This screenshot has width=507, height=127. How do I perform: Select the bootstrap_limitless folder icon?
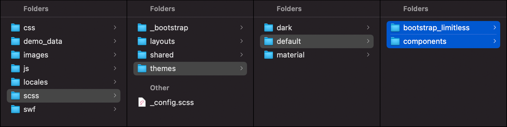[395, 28]
